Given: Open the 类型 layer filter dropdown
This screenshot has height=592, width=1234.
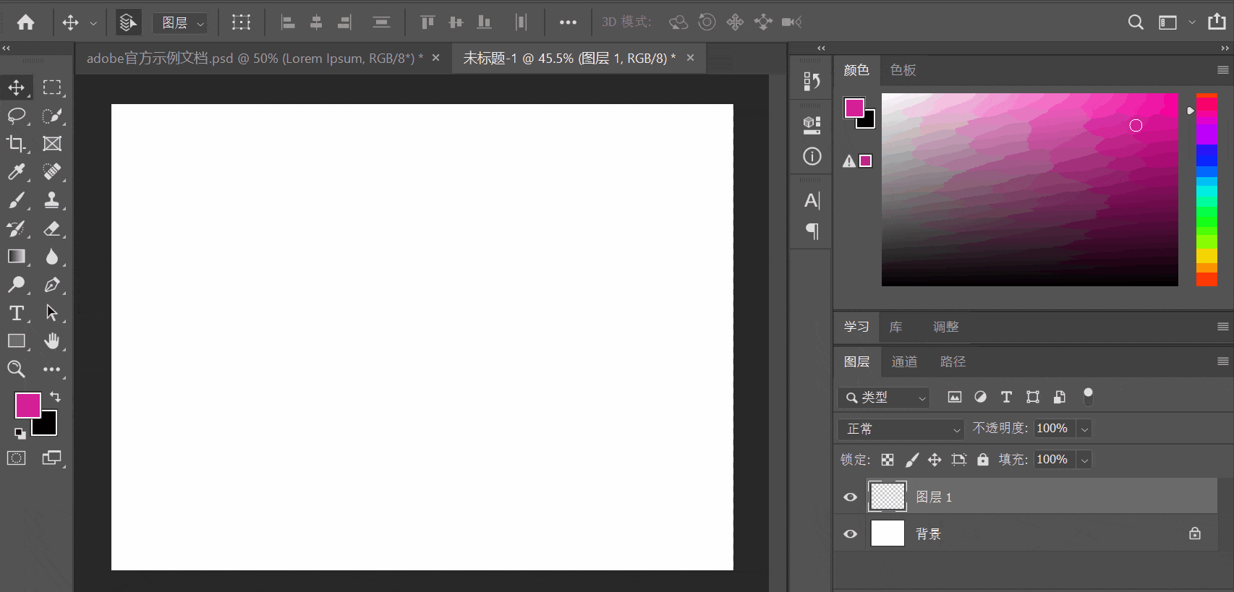Looking at the screenshot, I should (884, 398).
